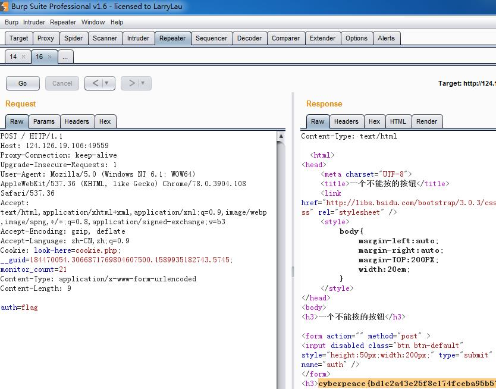The height and width of the screenshot is (389, 496).
Task: Open the Window menu
Action: pos(93,22)
